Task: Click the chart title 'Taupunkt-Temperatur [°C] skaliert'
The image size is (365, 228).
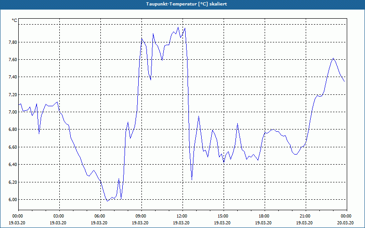Action: click(x=187, y=4)
